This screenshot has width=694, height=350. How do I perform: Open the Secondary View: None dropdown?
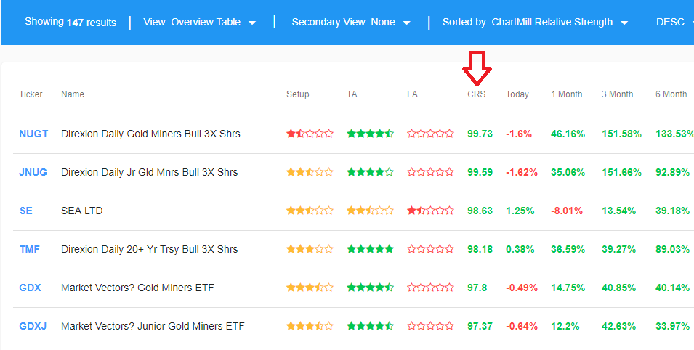tap(351, 22)
